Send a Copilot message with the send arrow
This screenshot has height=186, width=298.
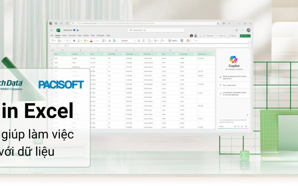pyautogui.click(x=246, y=126)
